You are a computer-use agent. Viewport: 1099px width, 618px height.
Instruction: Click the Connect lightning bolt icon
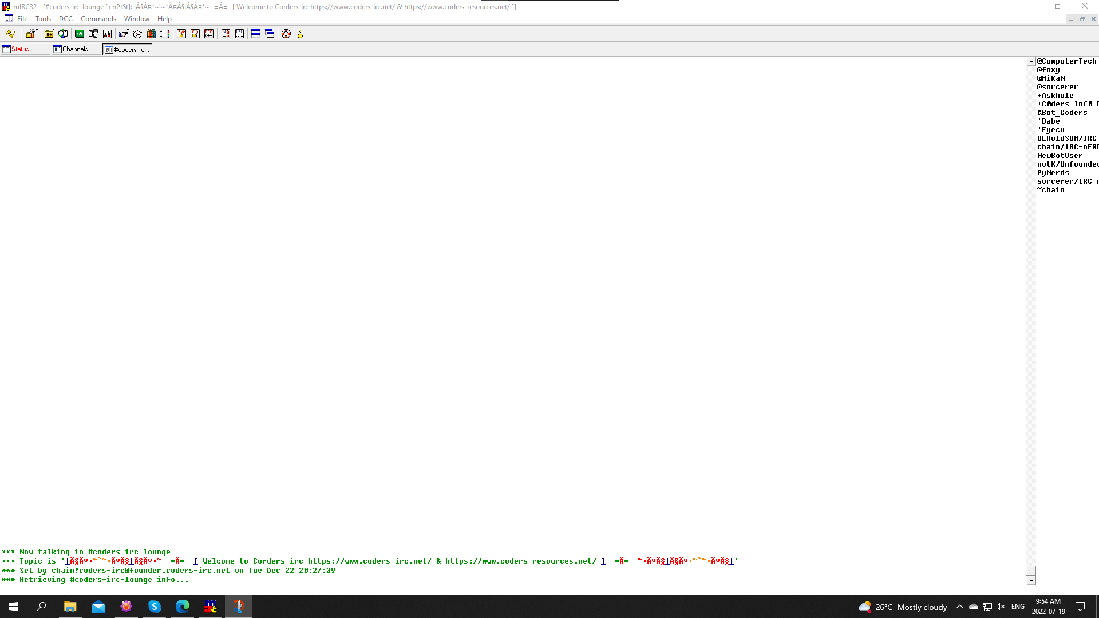[10, 34]
